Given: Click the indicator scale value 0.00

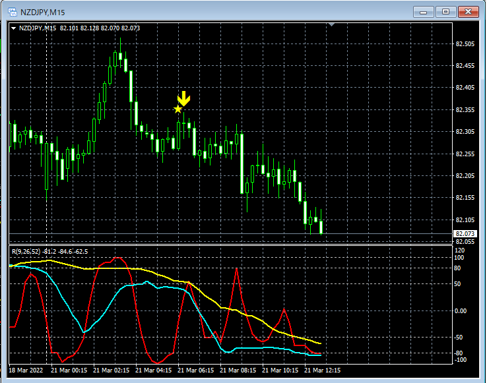Looking at the screenshot, I should click(461, 311).
